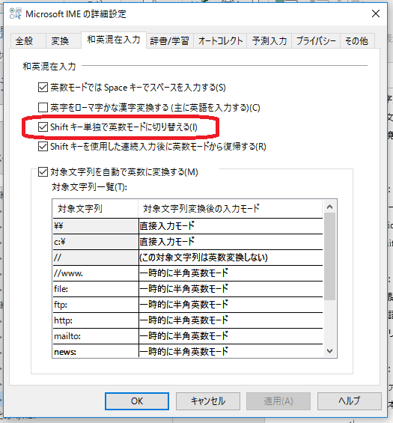Close the Microsoft IME settings dialog

(376, 13)
